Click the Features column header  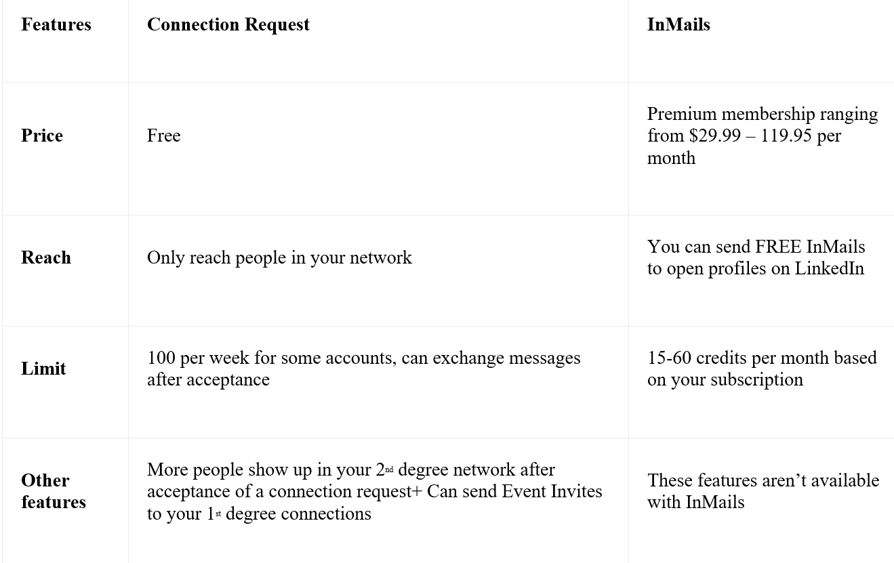56,24
